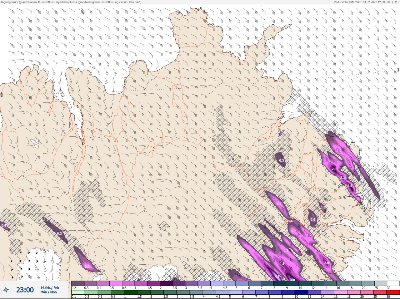Click the dark mauve snow swatch starting at 0.2

pos(78,283)
